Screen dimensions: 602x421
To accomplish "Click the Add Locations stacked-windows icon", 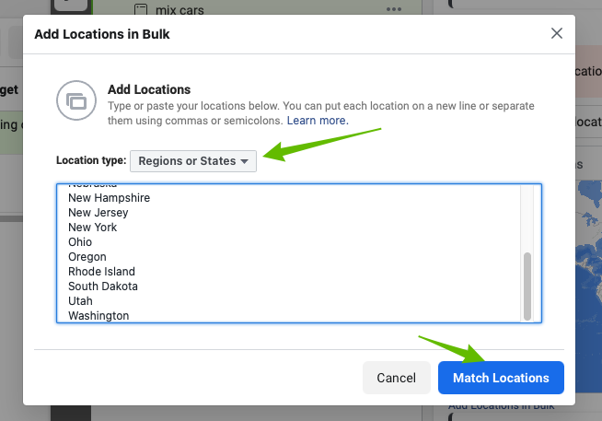I will point(75,99).
